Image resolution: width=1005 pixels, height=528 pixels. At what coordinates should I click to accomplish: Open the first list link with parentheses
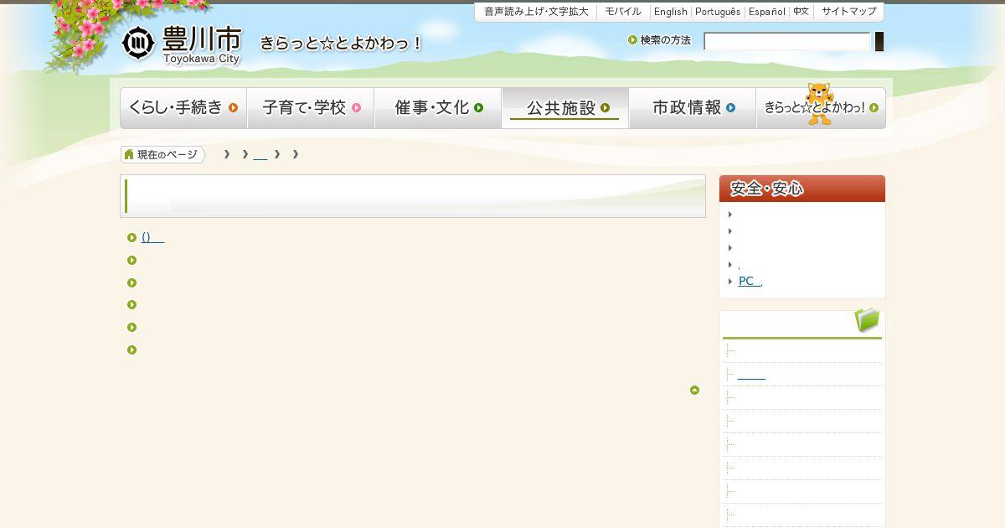pos(153,237)
